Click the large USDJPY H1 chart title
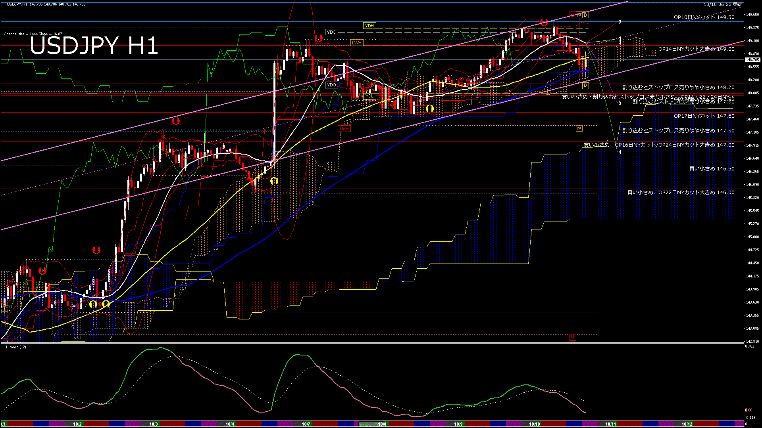 (x=94, y=46)
